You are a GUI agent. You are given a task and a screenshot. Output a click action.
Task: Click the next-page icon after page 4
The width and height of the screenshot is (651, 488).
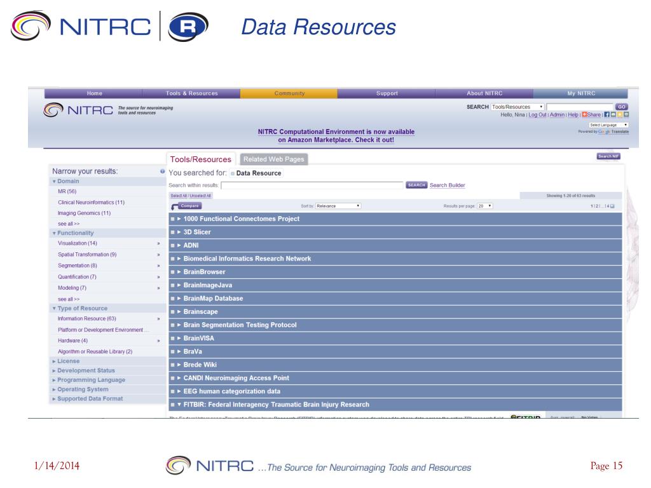coord(612,206)
